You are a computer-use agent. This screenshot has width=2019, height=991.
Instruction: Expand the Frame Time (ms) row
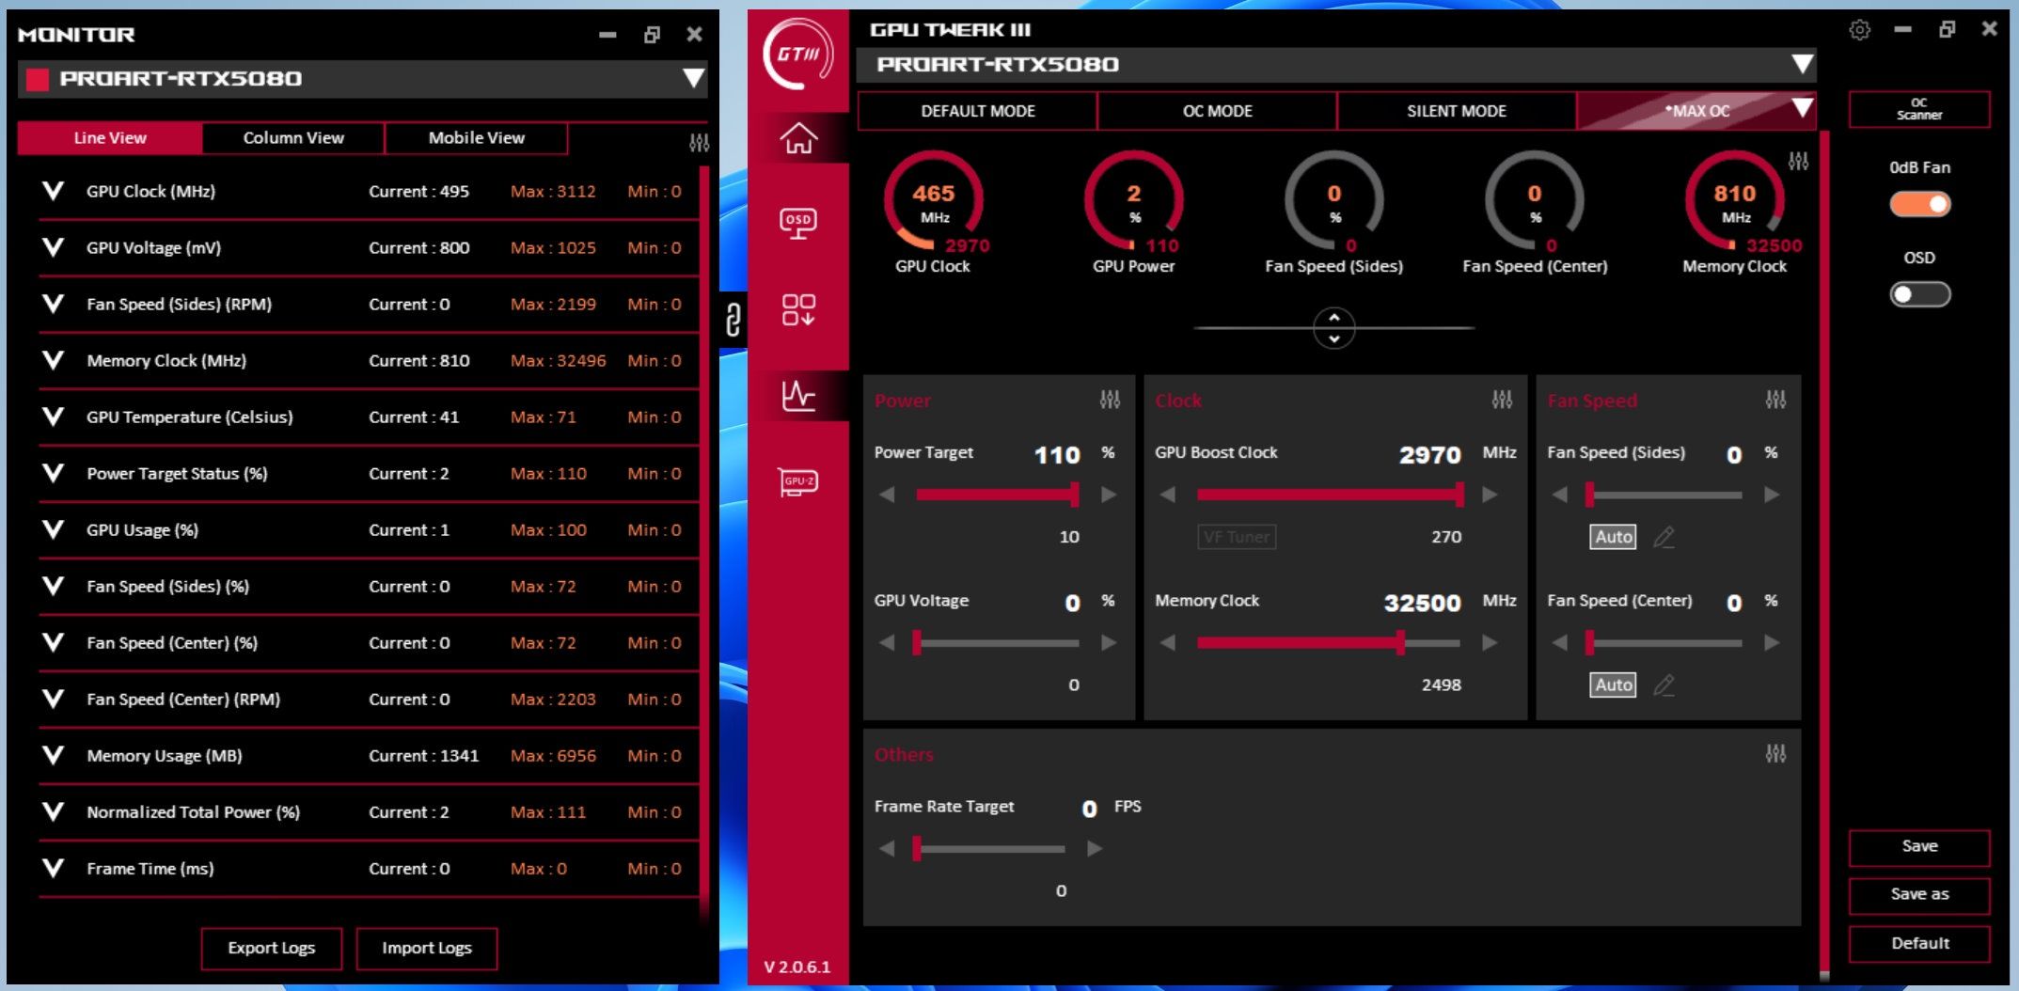tap(54, 868)
